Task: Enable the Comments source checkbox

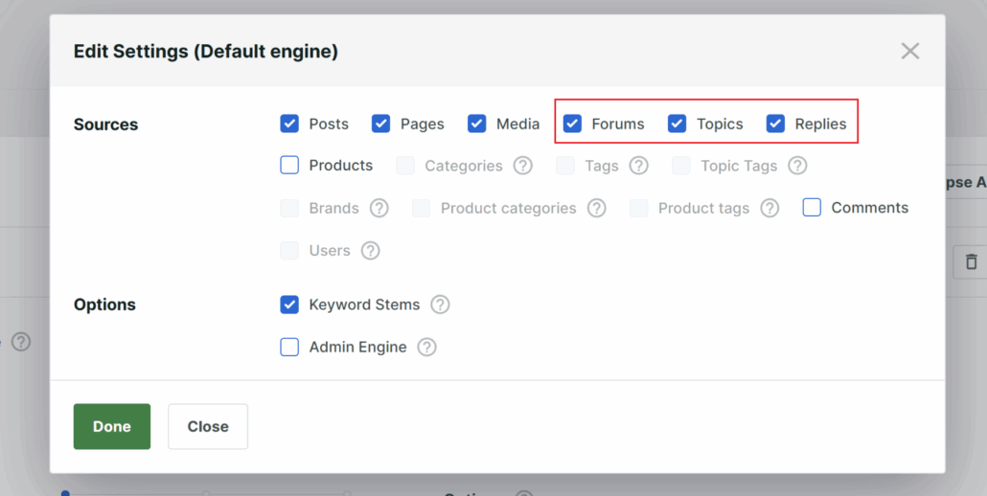Action: tap(812, 208)
